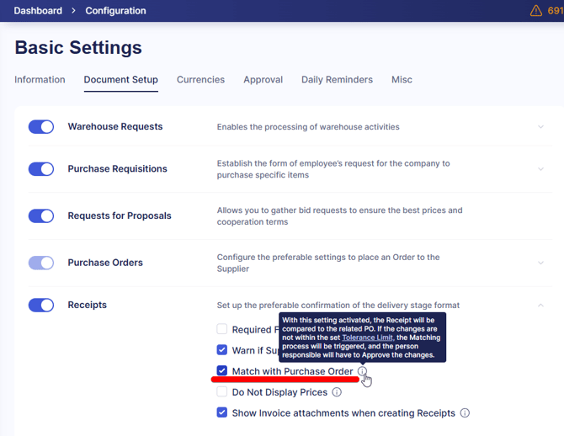Image resolution: width=564 pixels, height=436 pixels.
Task: Click the Purchase Orders row label
Action: [105, 263]
